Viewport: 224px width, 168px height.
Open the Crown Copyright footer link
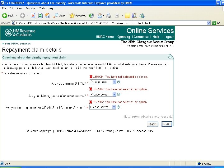39,131
